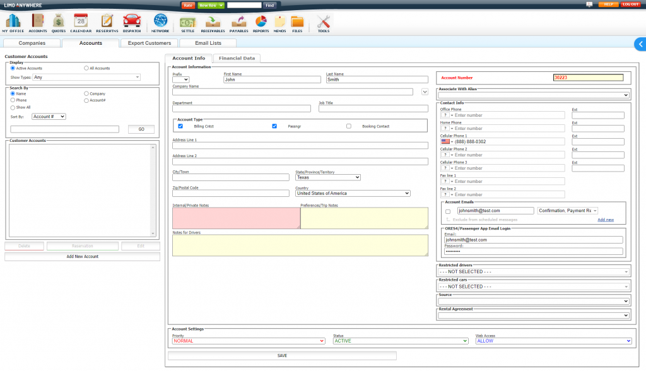Image resolution: width=646 pixels, height=371 pixels.
Task: Click the pink Internal/Private Notes area
Action: tap(236, 218)
